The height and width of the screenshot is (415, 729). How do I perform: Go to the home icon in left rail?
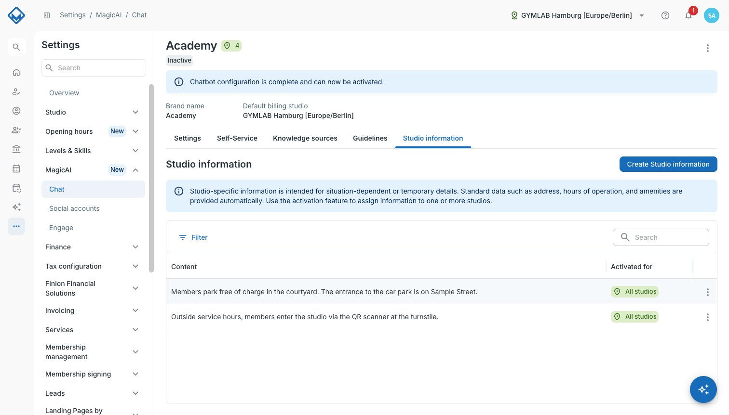coord(16,72)
